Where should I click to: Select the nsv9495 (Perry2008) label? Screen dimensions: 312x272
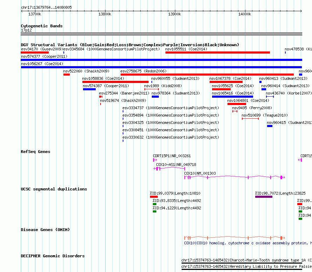252,108
